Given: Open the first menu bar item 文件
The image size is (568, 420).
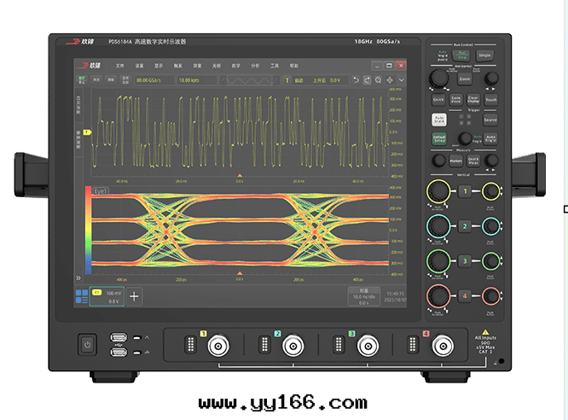Looking at the screenshot, I should coord(120,66).
